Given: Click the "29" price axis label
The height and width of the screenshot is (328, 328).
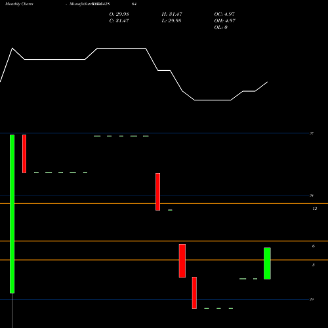Looking at the screenshot, I should tap(312, 299).
